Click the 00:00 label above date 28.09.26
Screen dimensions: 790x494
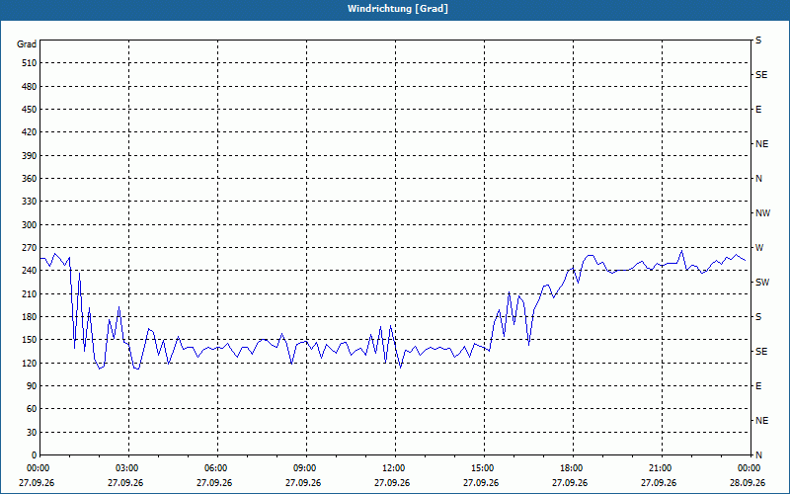pyautogui.click(x=749, y=468)
